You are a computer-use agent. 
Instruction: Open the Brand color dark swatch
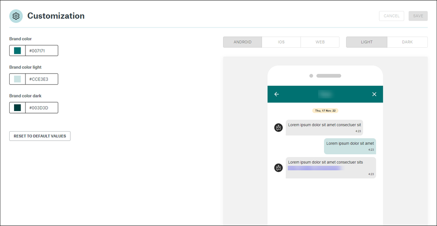coord(17,108)
